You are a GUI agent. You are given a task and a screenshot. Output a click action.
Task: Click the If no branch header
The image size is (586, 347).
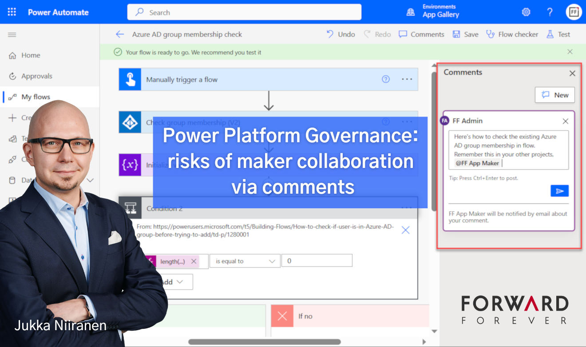[350, 316]
